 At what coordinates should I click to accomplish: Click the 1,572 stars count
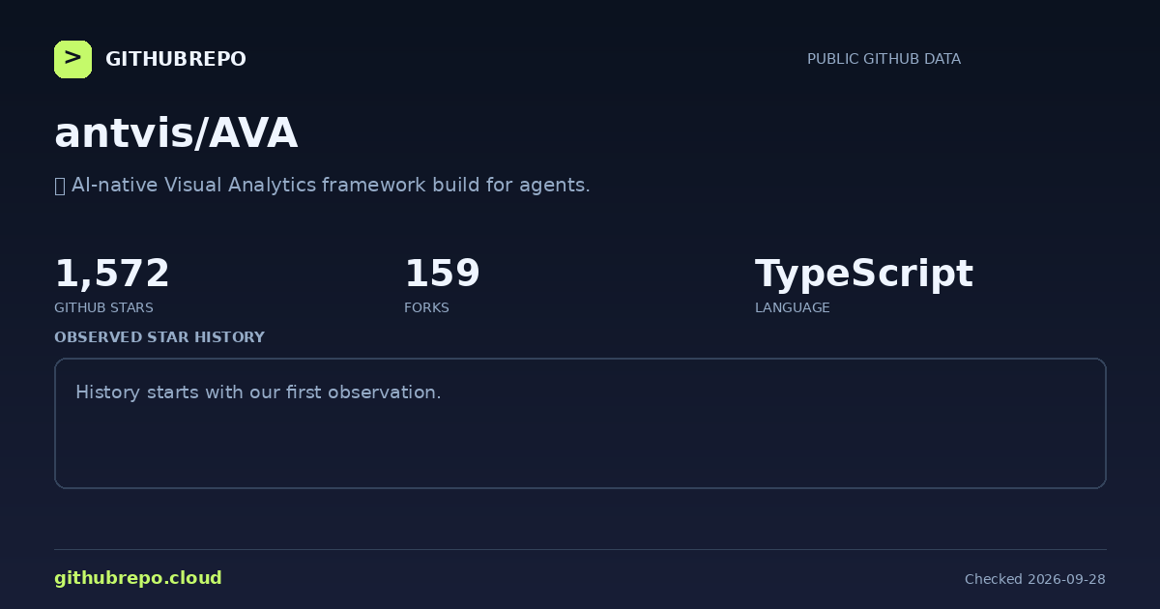[x=112, y=274]
